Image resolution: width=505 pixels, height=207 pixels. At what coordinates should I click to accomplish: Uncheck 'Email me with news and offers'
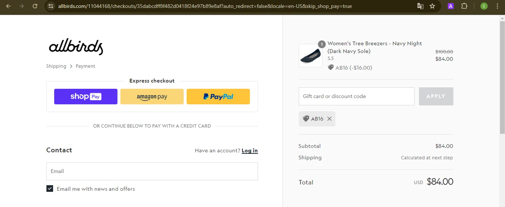(50, 189)
